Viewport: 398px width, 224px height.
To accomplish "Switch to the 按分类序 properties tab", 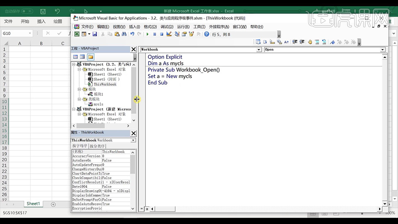I will point(97,146).
